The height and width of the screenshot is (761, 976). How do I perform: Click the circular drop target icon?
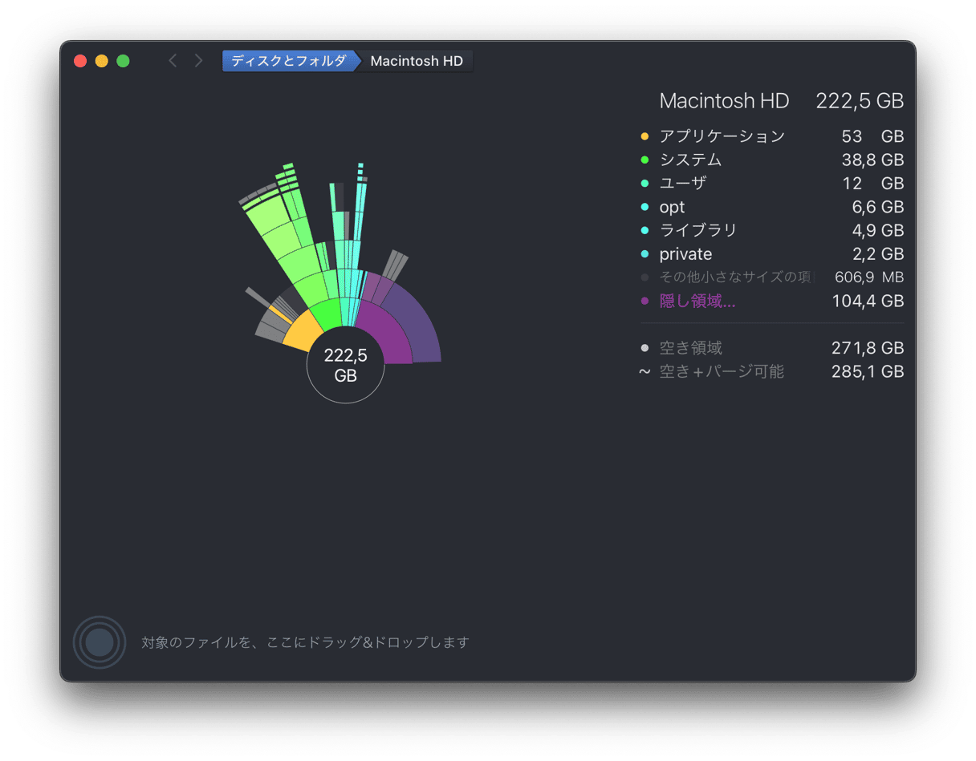(100, 642)
